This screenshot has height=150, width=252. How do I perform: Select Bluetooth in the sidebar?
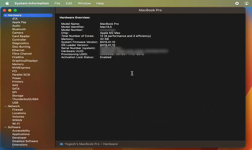pos(19,29)
